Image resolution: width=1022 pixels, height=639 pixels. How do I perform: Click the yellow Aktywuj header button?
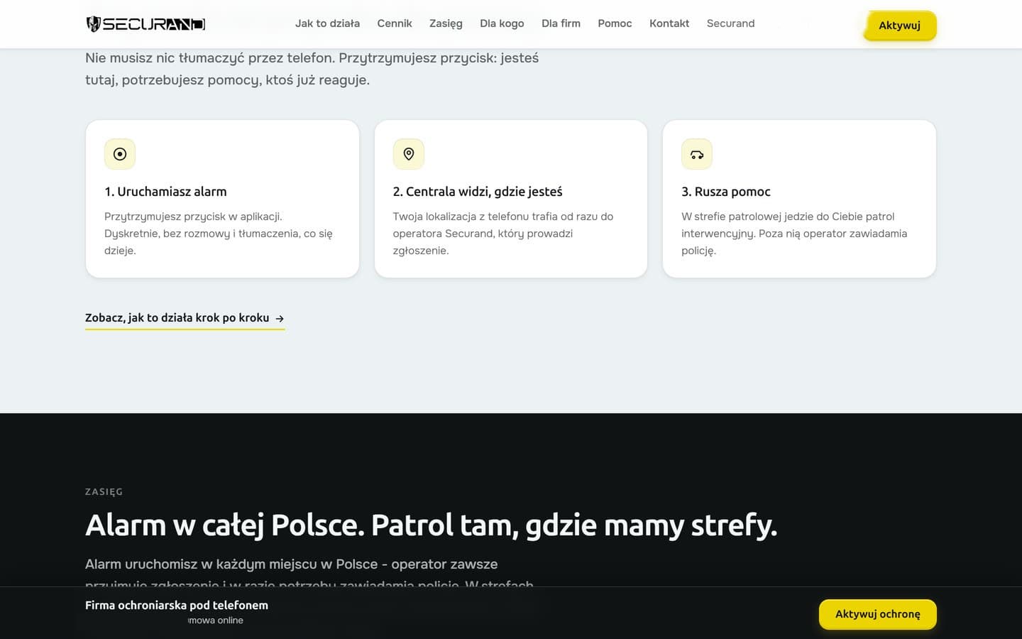tap(900, 26)
